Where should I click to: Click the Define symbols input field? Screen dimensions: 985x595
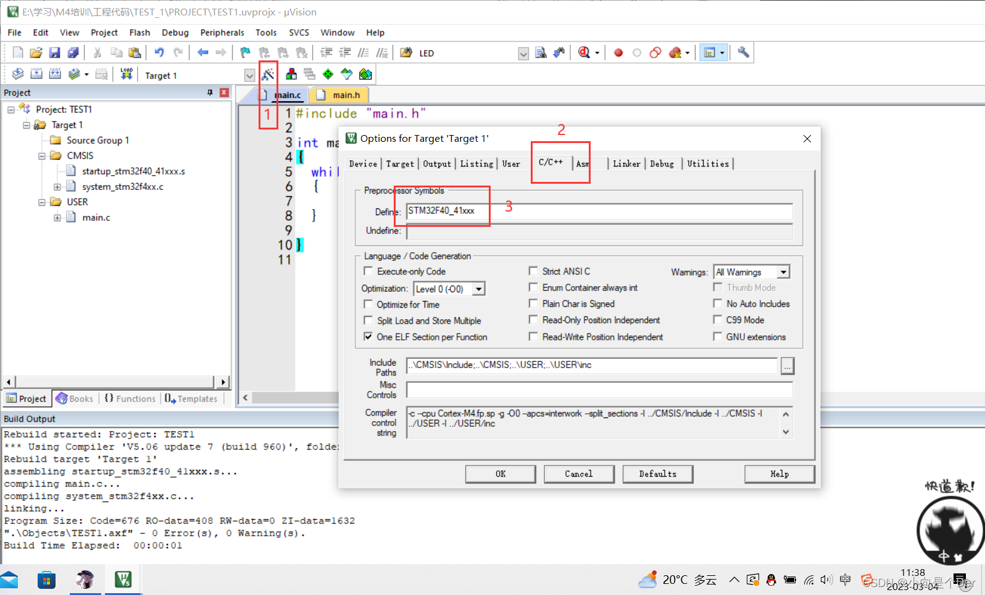tap(599, 211)
